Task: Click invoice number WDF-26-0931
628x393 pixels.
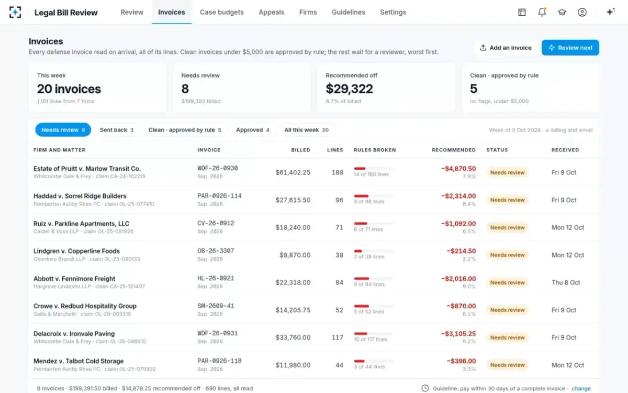Action: 218,333
